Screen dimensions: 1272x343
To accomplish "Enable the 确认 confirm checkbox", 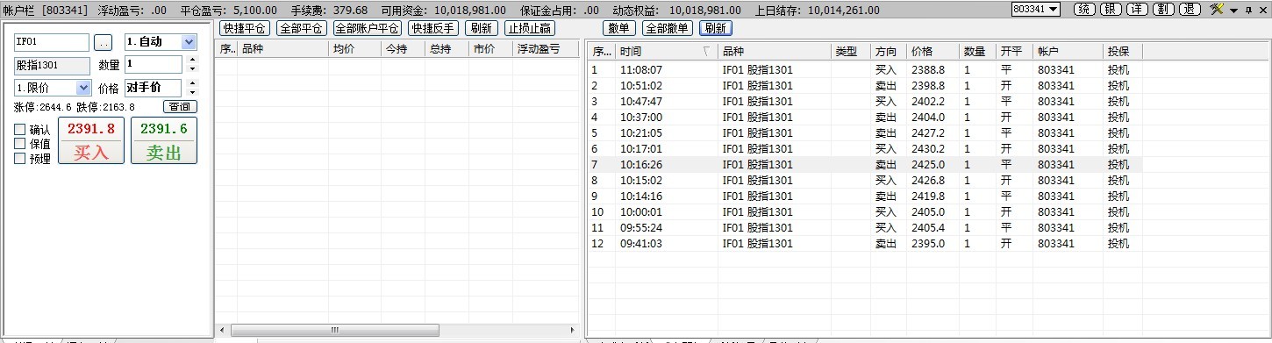I will pyautogui.click(x=20, y=130).
